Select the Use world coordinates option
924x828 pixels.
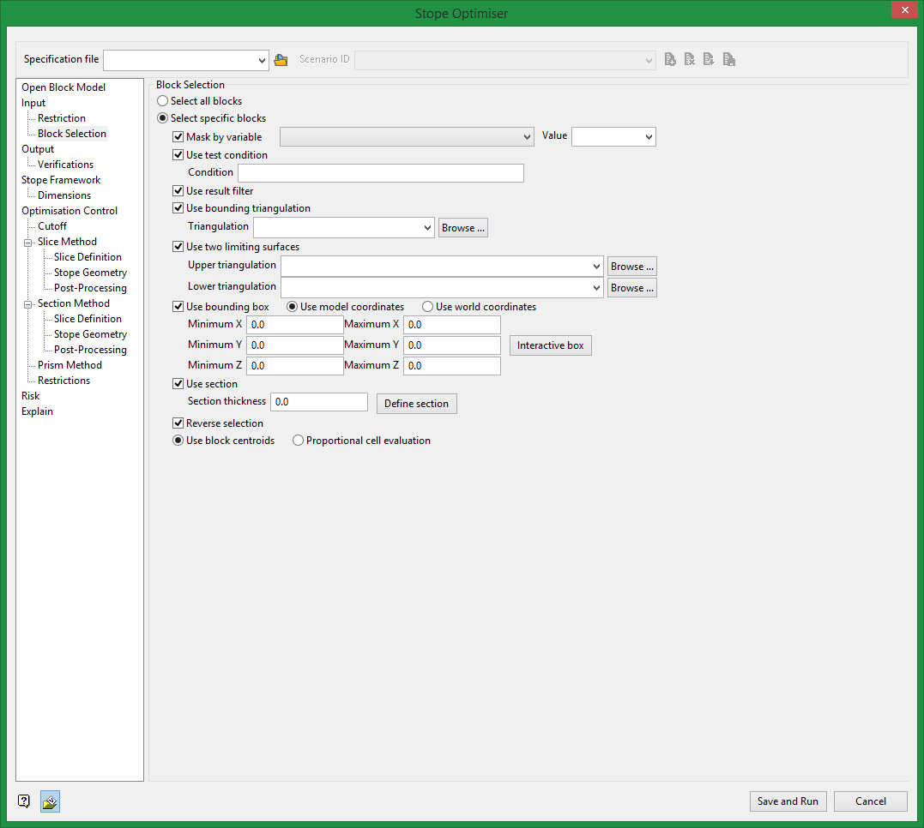(428, 307)
